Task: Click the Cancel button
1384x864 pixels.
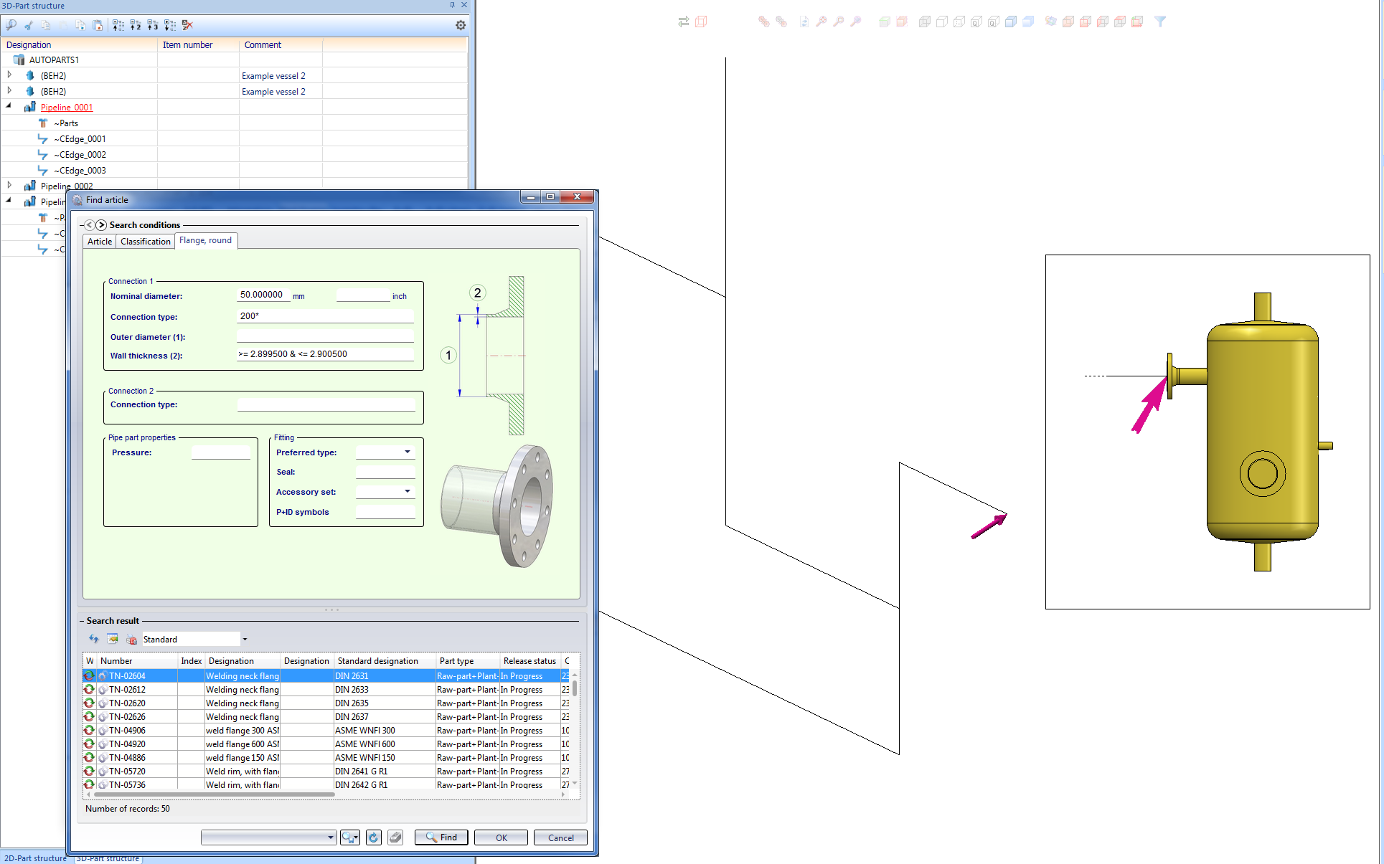Action: click(x=560, y=837)
